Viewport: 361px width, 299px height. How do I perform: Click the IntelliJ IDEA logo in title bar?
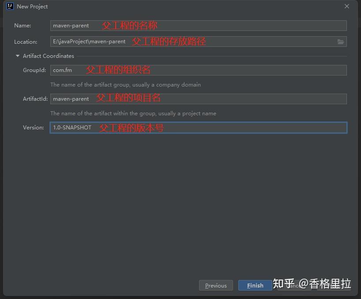point(10,6)
